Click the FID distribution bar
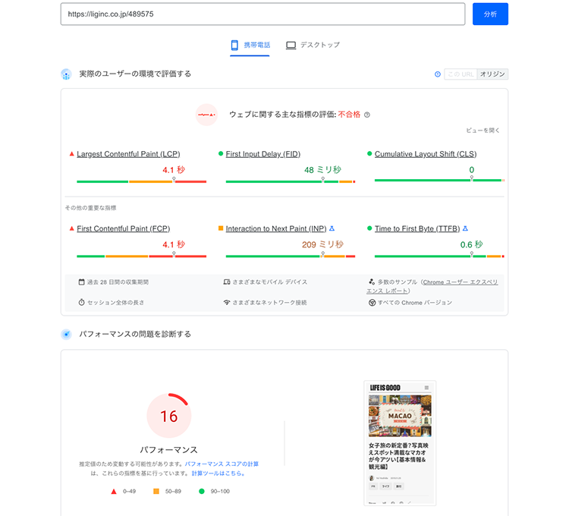Image resolution: width=569 pixels, height=516 pixels. click(291, 181)
